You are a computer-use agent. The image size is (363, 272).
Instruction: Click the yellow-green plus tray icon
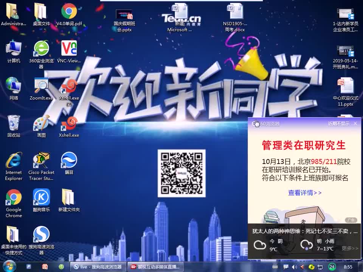(311, 267)
